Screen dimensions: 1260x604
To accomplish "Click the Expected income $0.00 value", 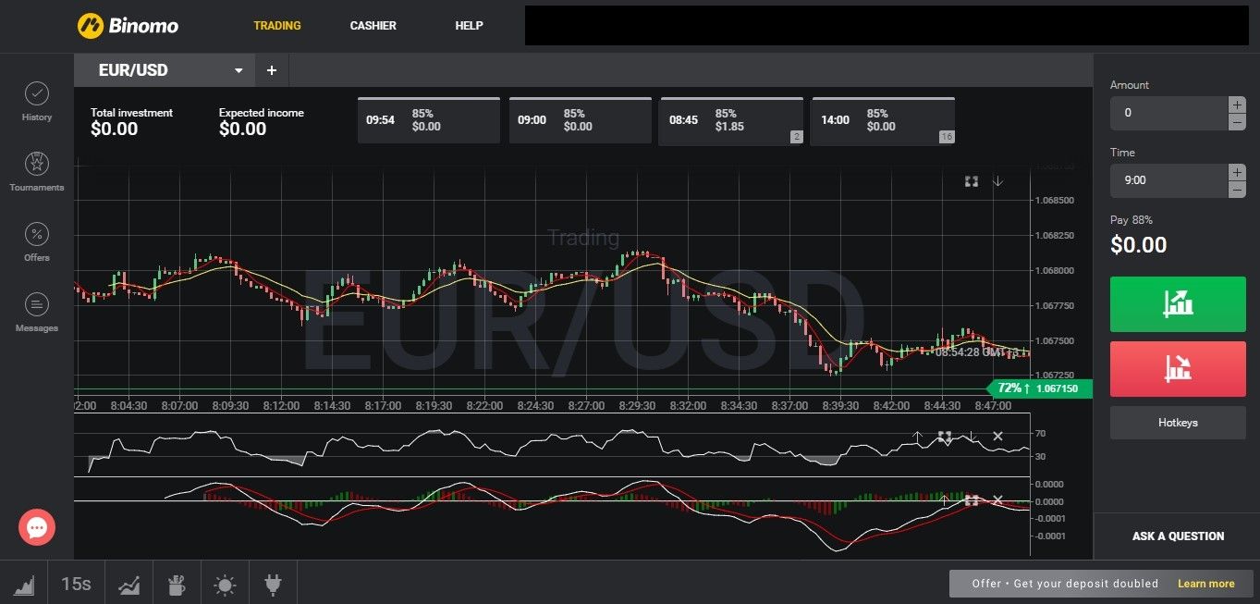I will (243, 129).
